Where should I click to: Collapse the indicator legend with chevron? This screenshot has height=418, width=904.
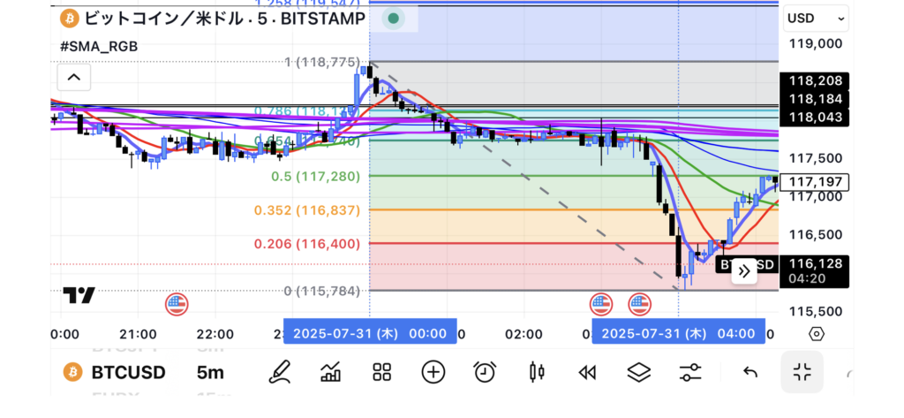tap(74, 78)
